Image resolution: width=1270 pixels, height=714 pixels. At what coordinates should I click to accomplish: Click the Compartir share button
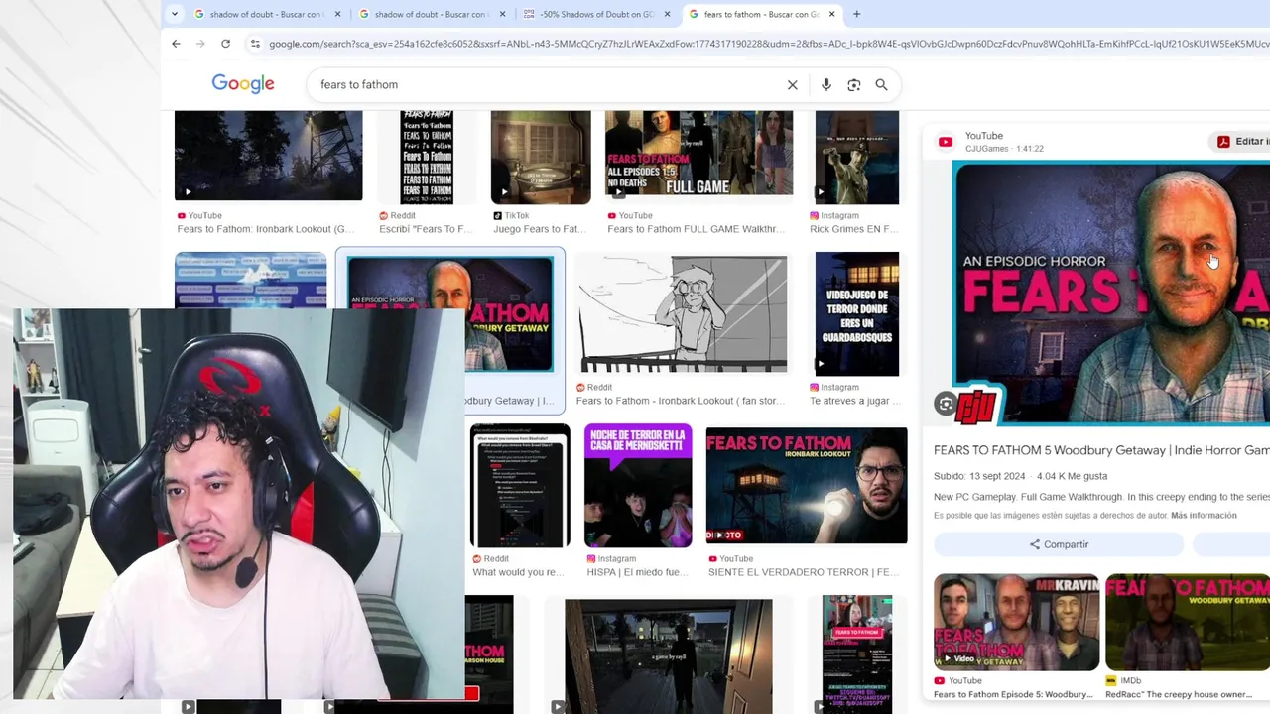pyautogui.click(x=1059, y=544)
